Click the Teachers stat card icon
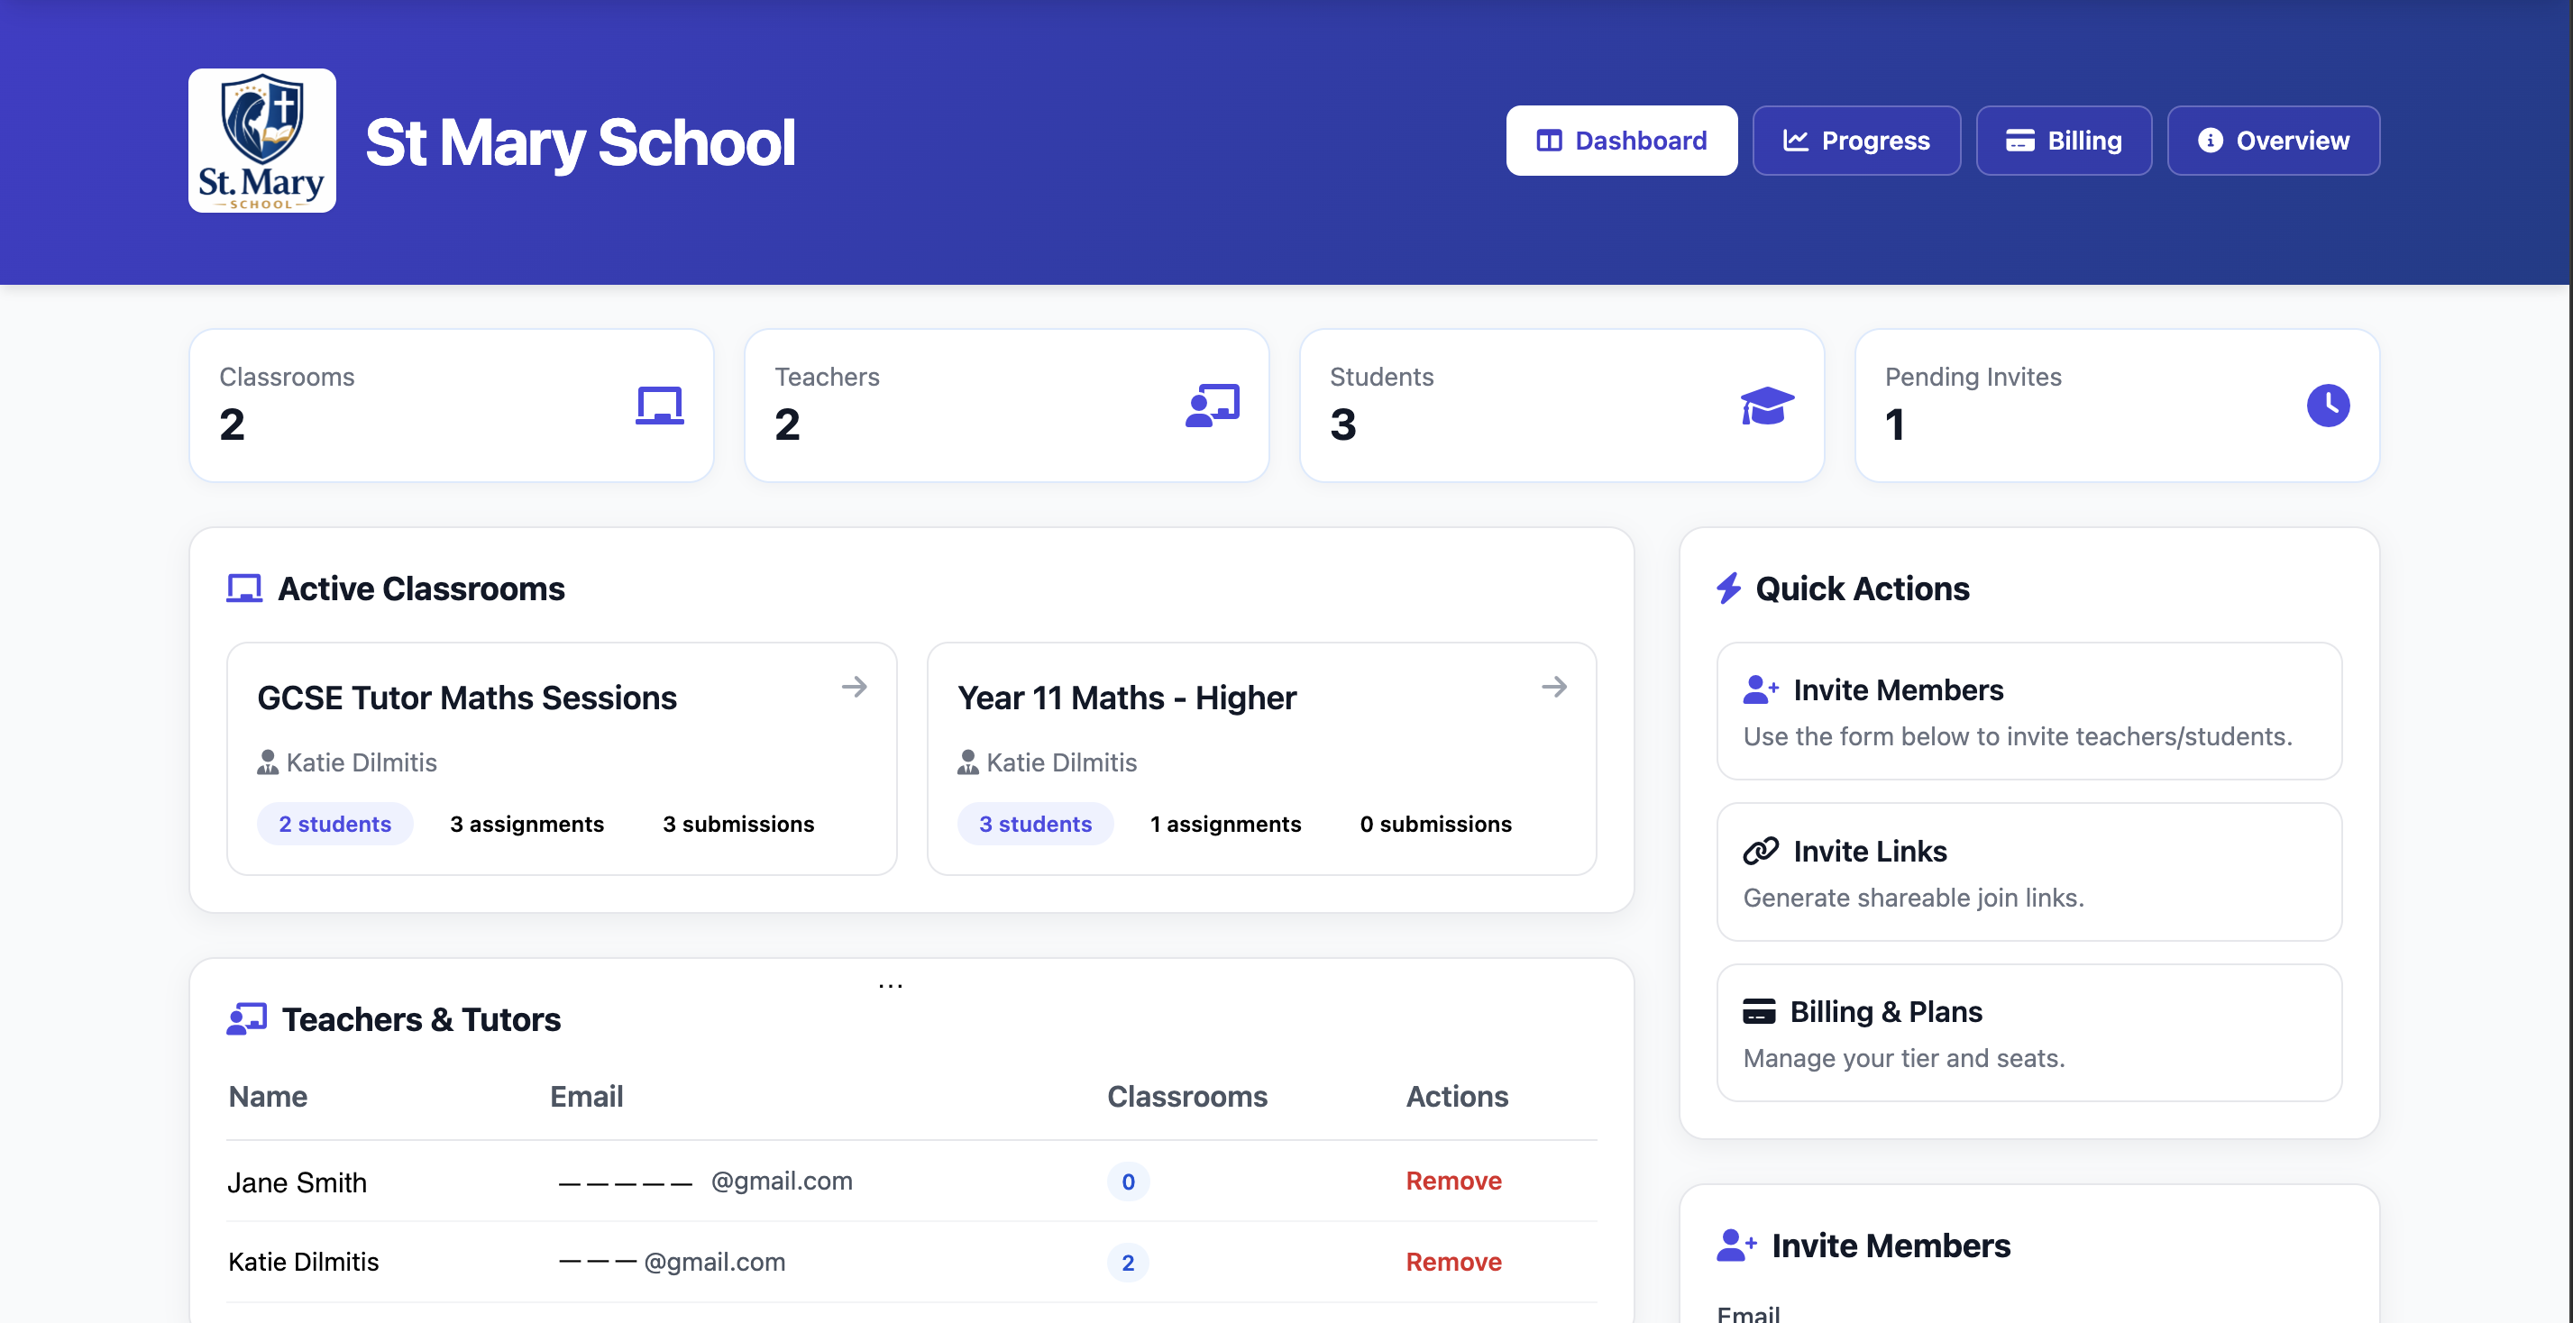 tap(1213, 406)
